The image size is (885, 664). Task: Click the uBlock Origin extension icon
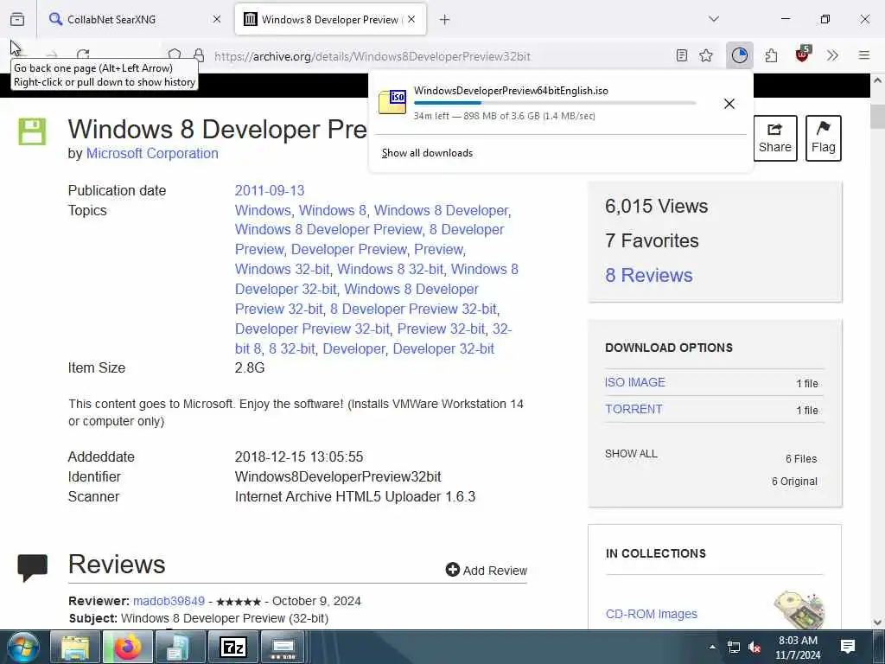(x=803, y=54)
